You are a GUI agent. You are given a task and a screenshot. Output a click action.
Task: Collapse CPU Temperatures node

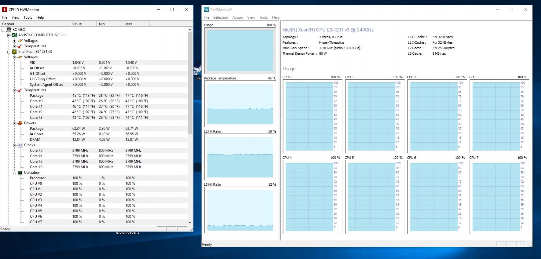(x=14, y=90)
